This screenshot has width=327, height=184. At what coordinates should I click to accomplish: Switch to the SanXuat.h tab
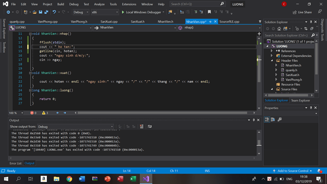[137, 22]
